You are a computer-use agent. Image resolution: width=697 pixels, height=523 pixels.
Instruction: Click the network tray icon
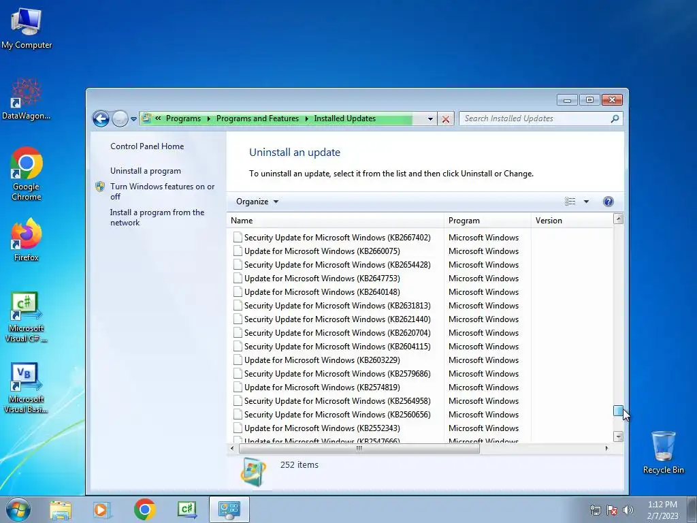click(x=595, y=510)
